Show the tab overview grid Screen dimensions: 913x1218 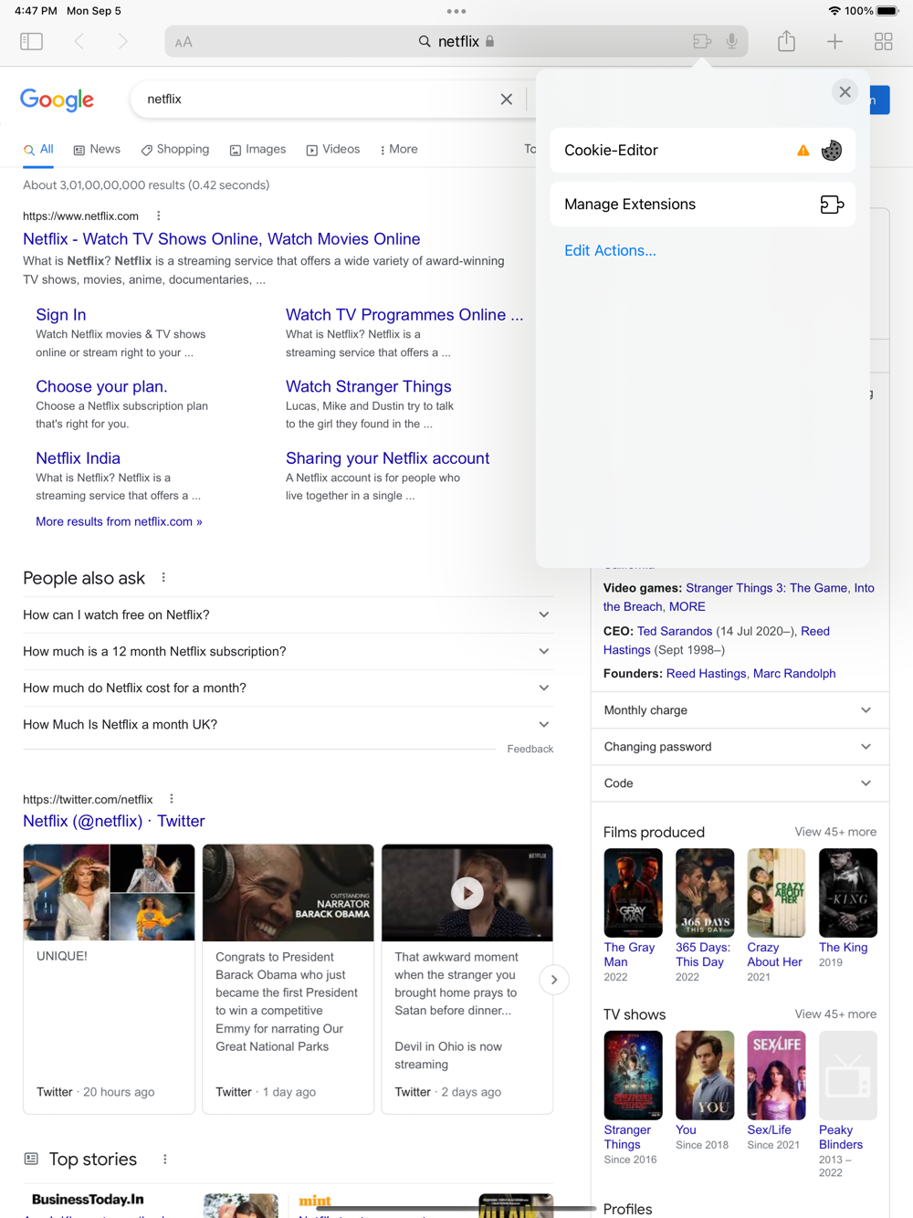pos(883,41)
